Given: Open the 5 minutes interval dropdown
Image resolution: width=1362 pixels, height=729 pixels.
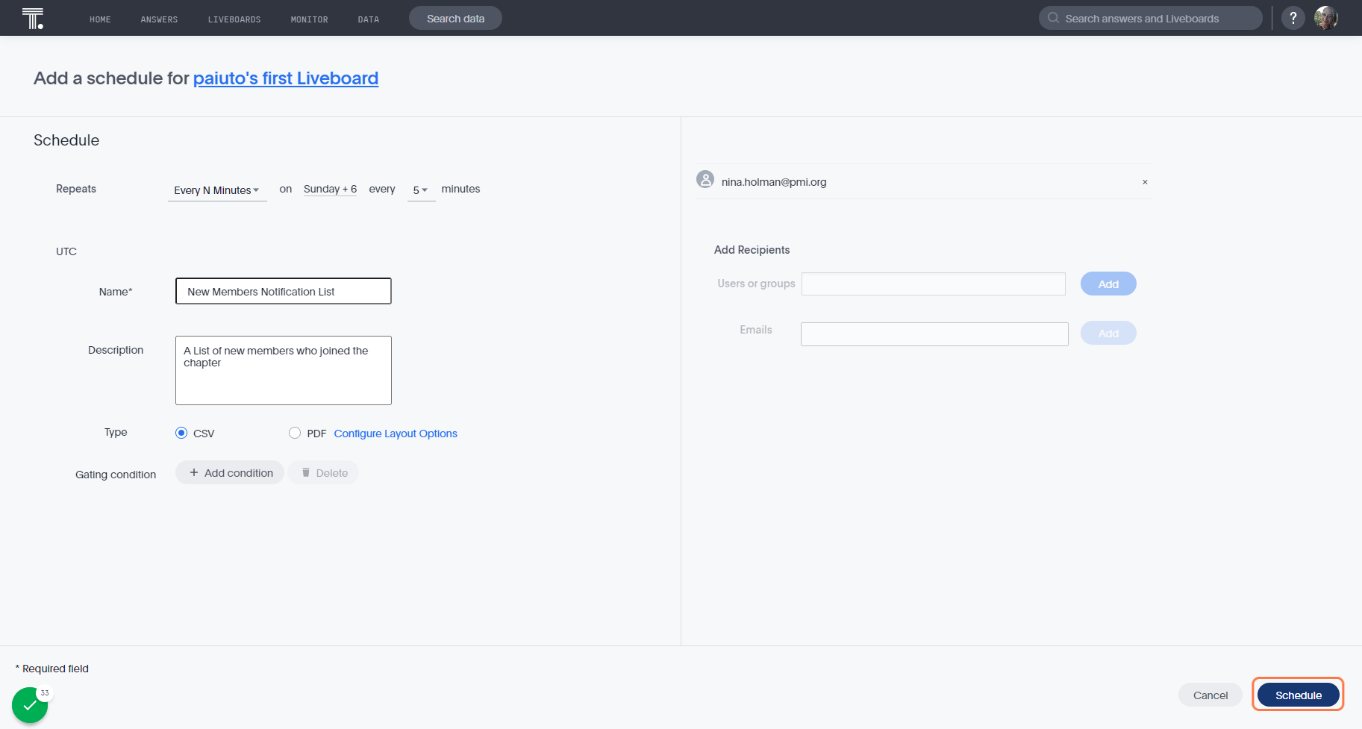Looking at the screenshot, I should [421, 190].
